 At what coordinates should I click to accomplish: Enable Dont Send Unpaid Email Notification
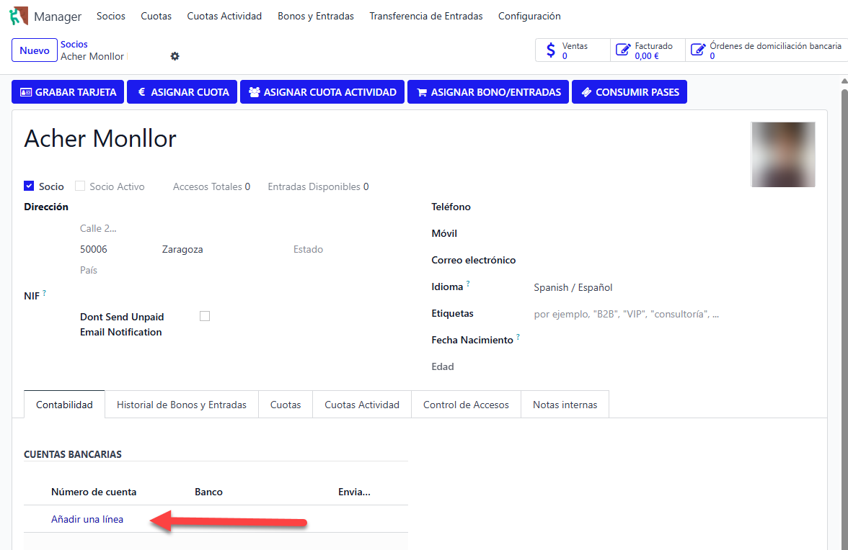205,316
